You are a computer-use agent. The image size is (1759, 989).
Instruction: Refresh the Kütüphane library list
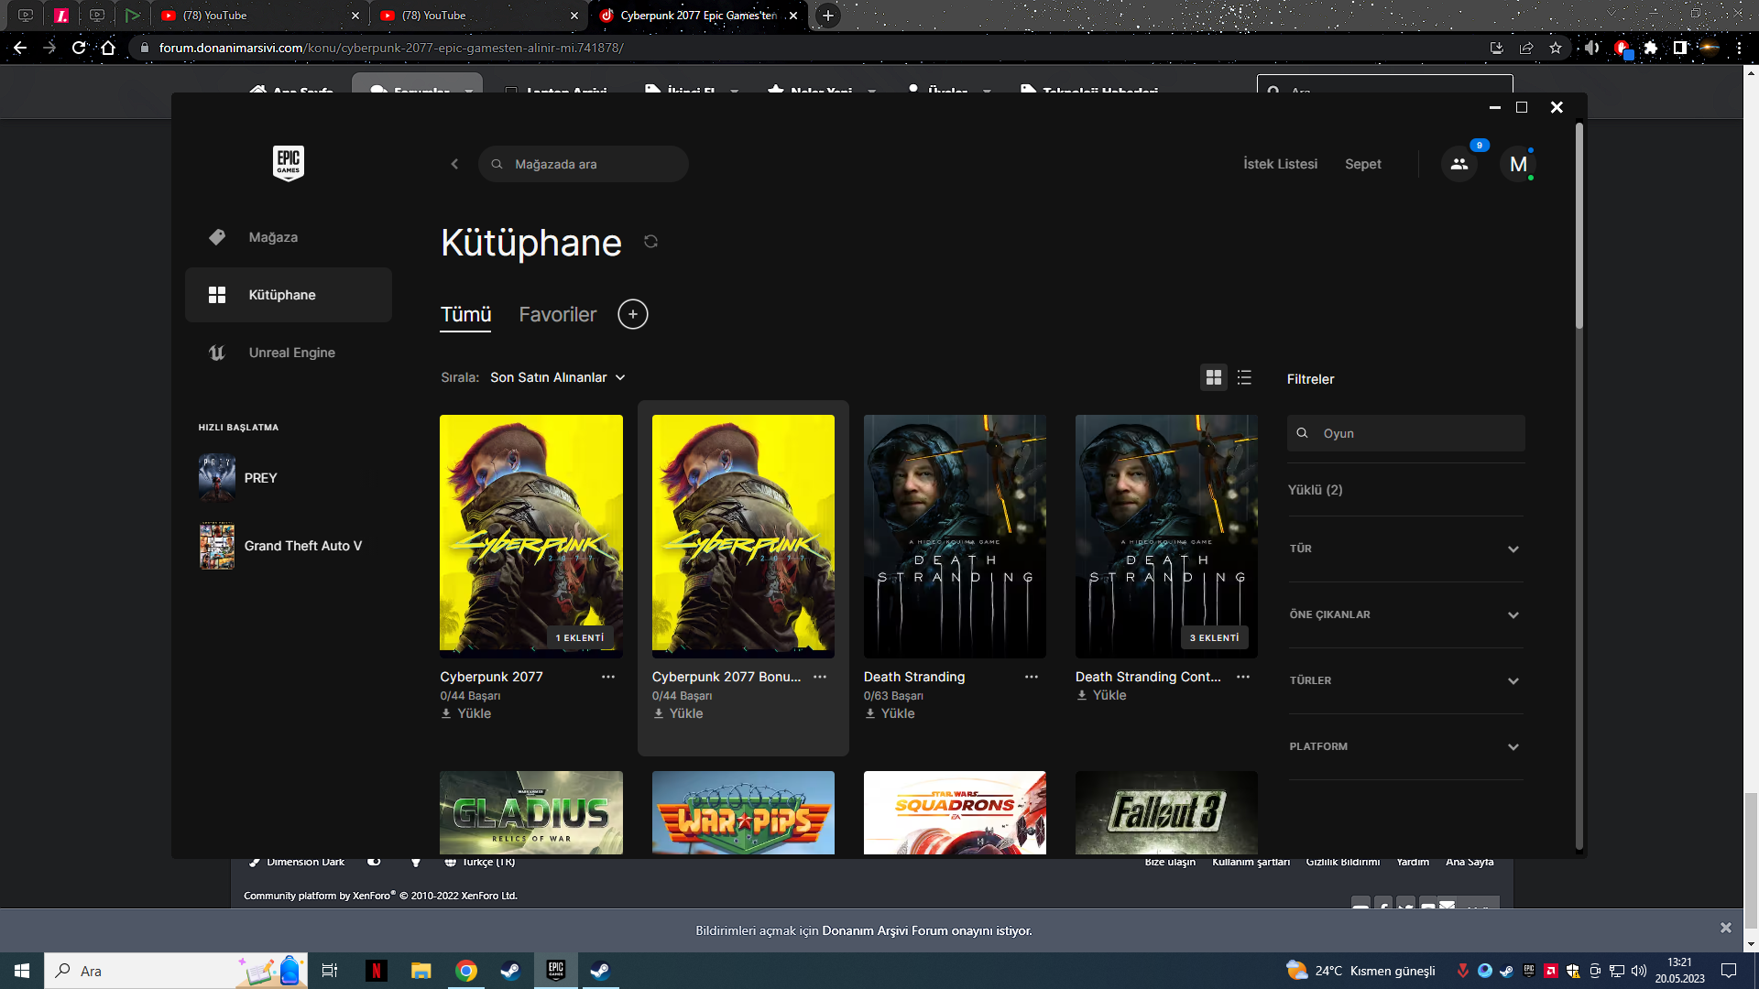650,242
